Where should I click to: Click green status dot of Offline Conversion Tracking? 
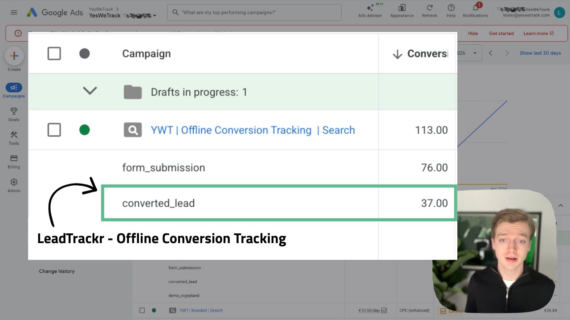[x=85, y=130]
